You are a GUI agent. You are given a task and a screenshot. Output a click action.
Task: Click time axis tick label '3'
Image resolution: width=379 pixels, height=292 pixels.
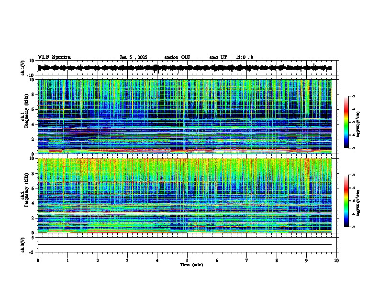coord(127,261)
